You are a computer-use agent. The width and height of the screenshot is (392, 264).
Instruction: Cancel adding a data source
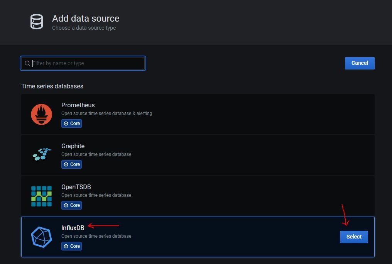[360, 63]
